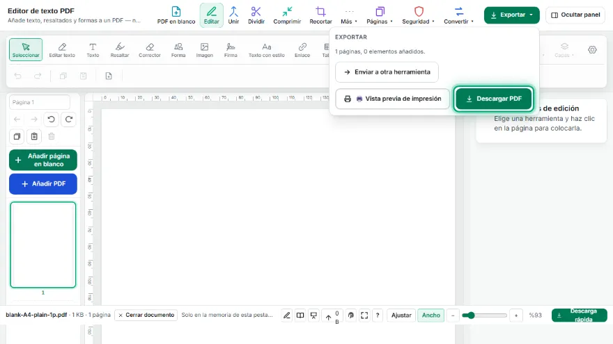Click the undo arrow in the edit toolbar
This screenshot has width=613, height=344.
point(17,76)
